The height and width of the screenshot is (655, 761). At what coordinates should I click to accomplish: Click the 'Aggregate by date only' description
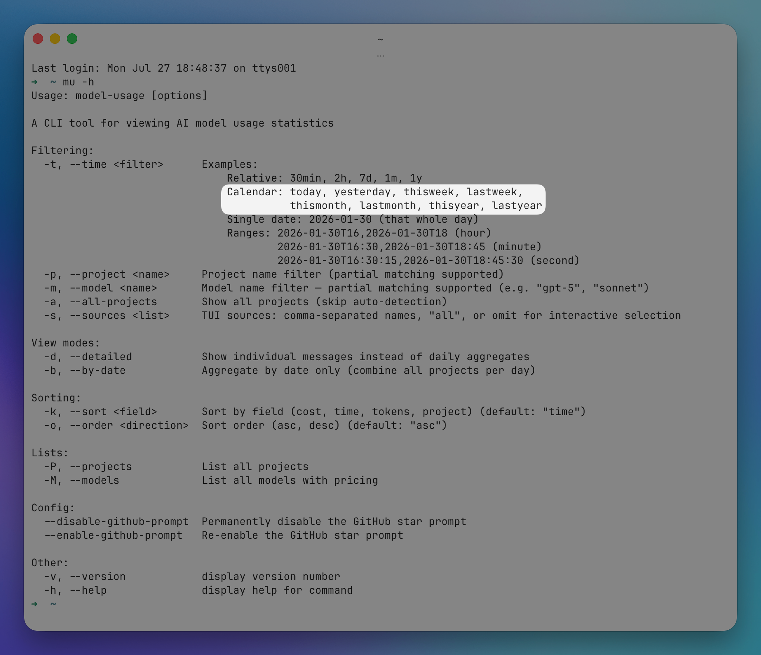[x=369, y=371]
